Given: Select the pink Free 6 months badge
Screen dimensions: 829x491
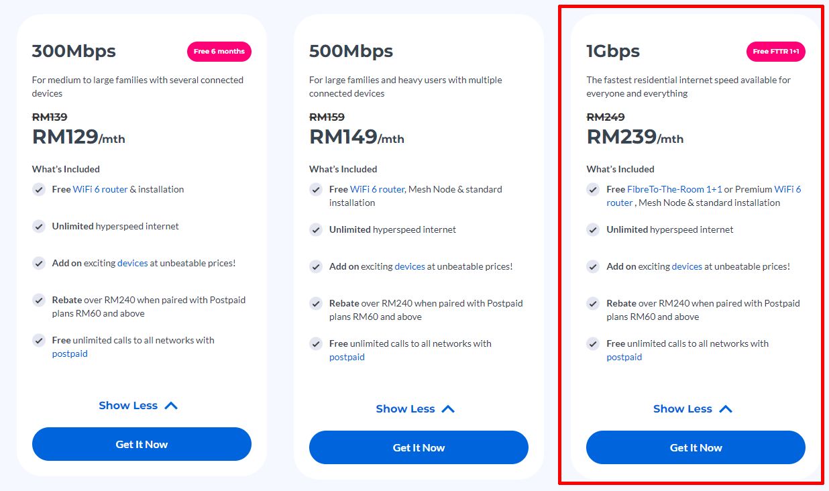Looking at the screenshot, I should pos(219,52).
